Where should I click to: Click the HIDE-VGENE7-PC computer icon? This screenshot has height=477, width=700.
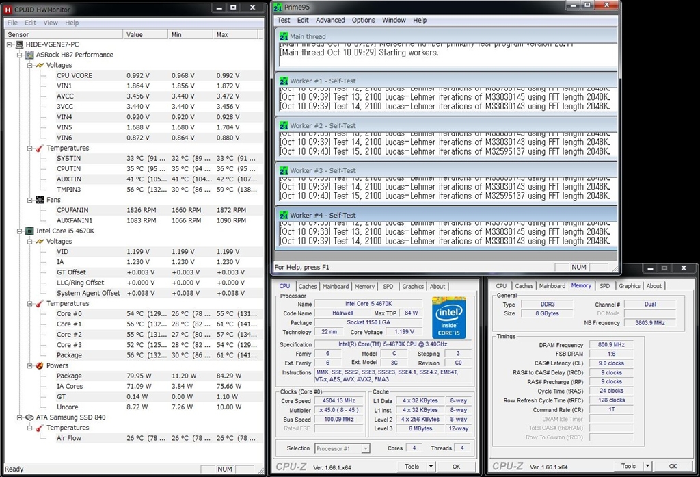click(x=20, y=44)
